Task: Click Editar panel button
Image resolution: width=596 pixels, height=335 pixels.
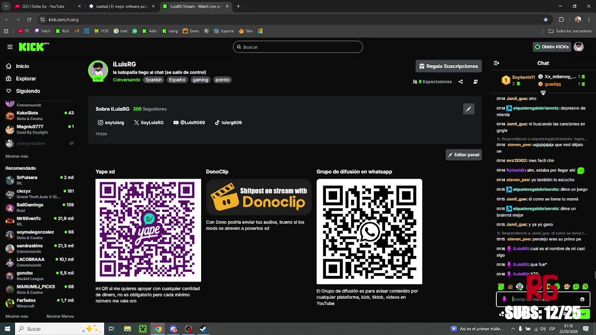Action: pos(463,154)
